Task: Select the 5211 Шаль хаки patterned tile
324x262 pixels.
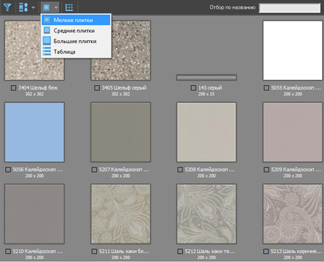Action: point(121,214)
